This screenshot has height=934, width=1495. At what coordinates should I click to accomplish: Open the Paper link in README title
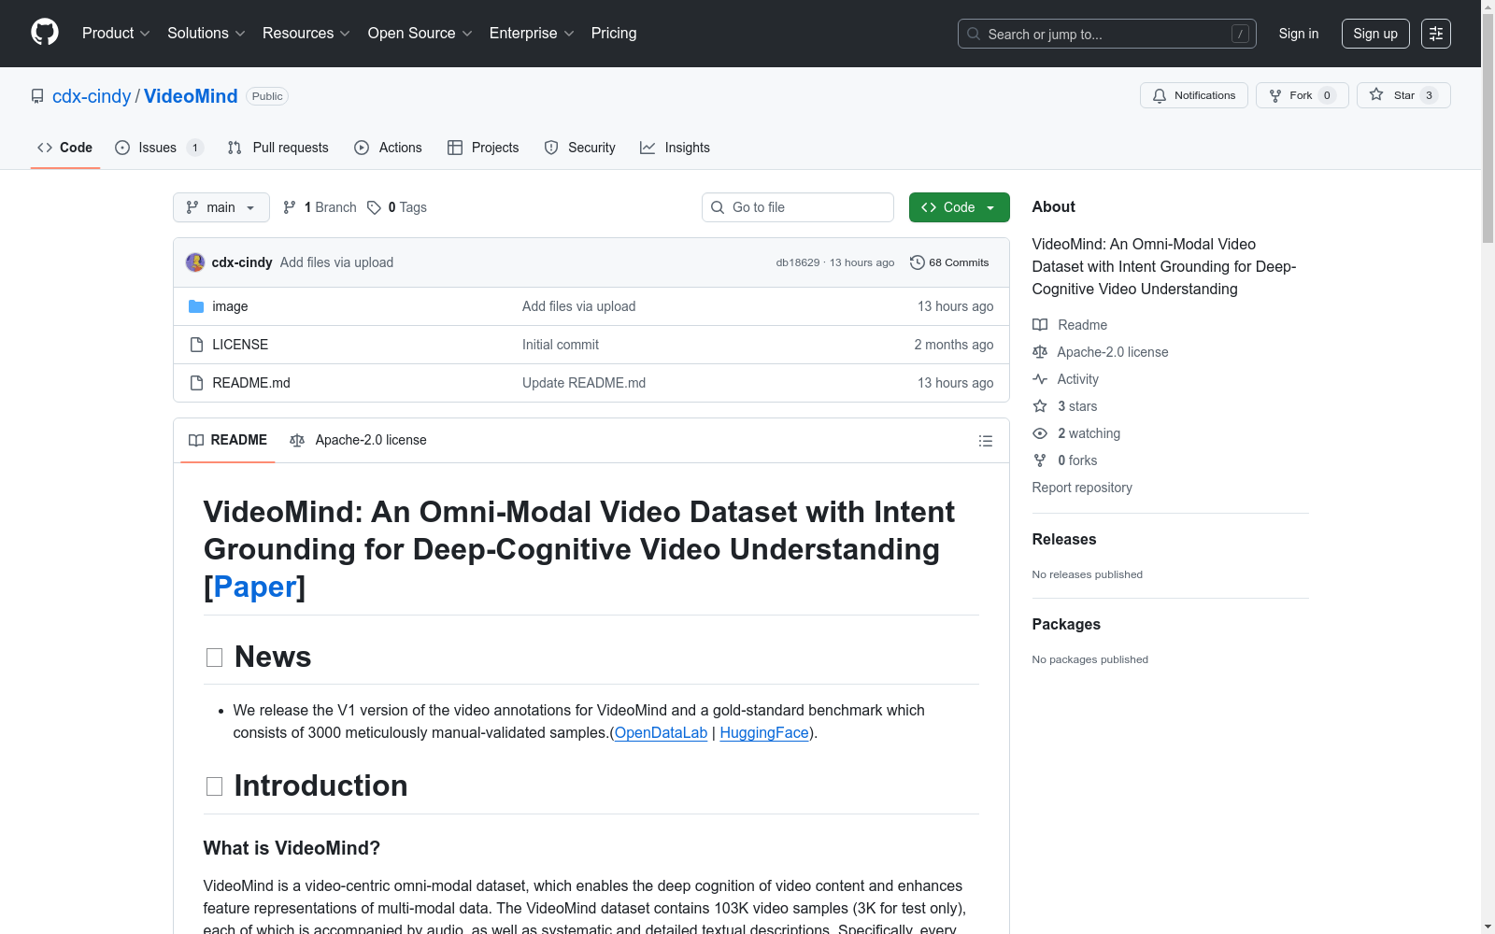255,587
